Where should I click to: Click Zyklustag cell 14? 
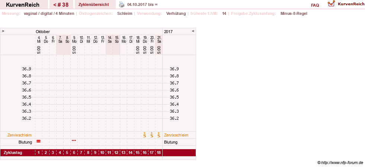[x=131, y=153]
